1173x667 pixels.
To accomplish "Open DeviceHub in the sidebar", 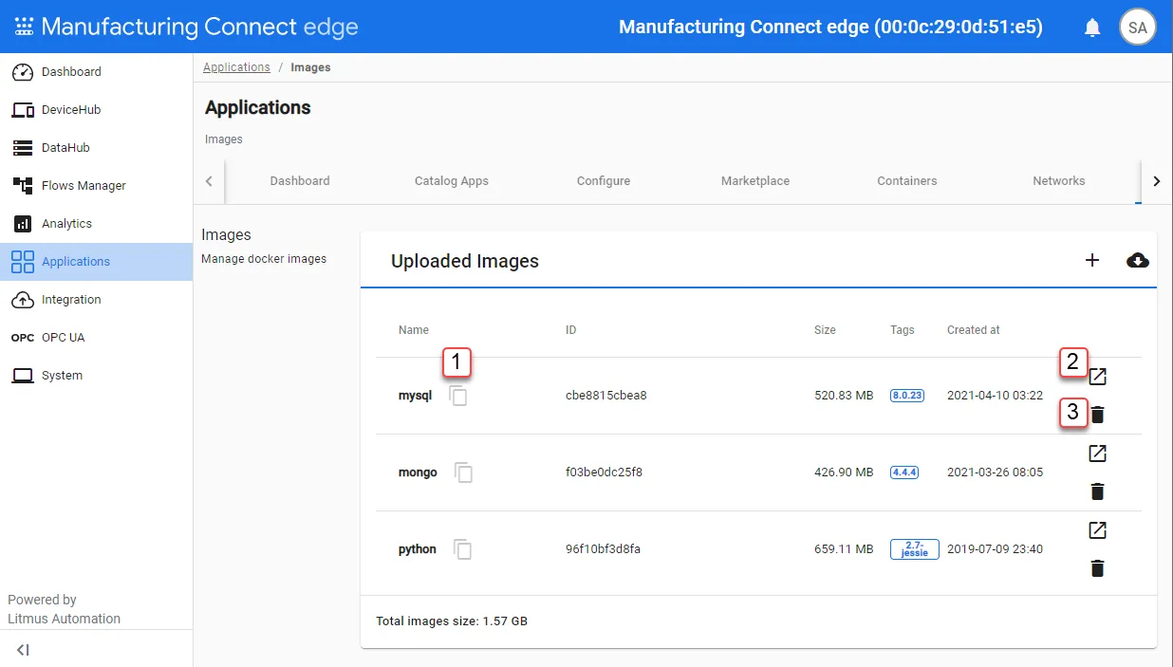I will pos(71,110).
